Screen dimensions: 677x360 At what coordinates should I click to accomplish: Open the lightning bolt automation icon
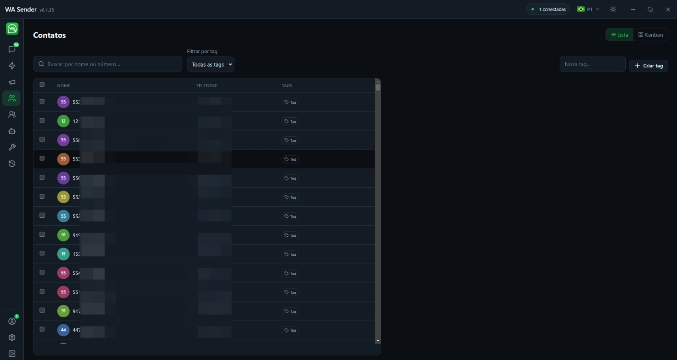12,66
